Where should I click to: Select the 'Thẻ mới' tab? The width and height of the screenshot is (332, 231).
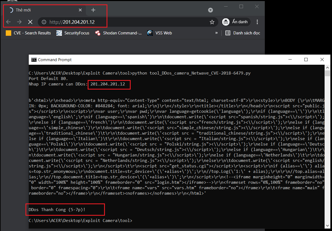[45, 10]
